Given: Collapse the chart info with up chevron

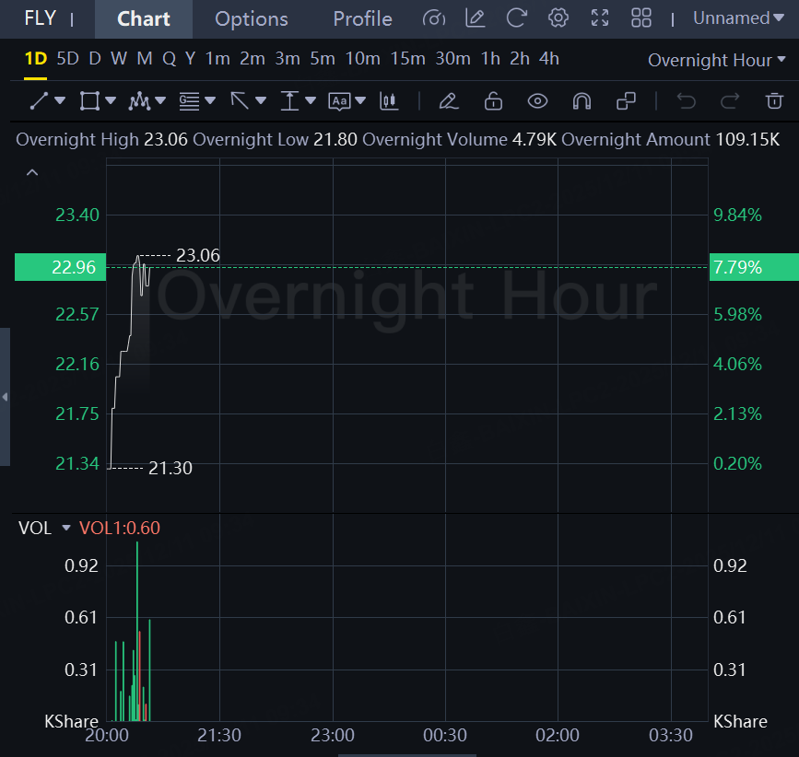Looking at the screenshot, I should (x=32, y=172).
